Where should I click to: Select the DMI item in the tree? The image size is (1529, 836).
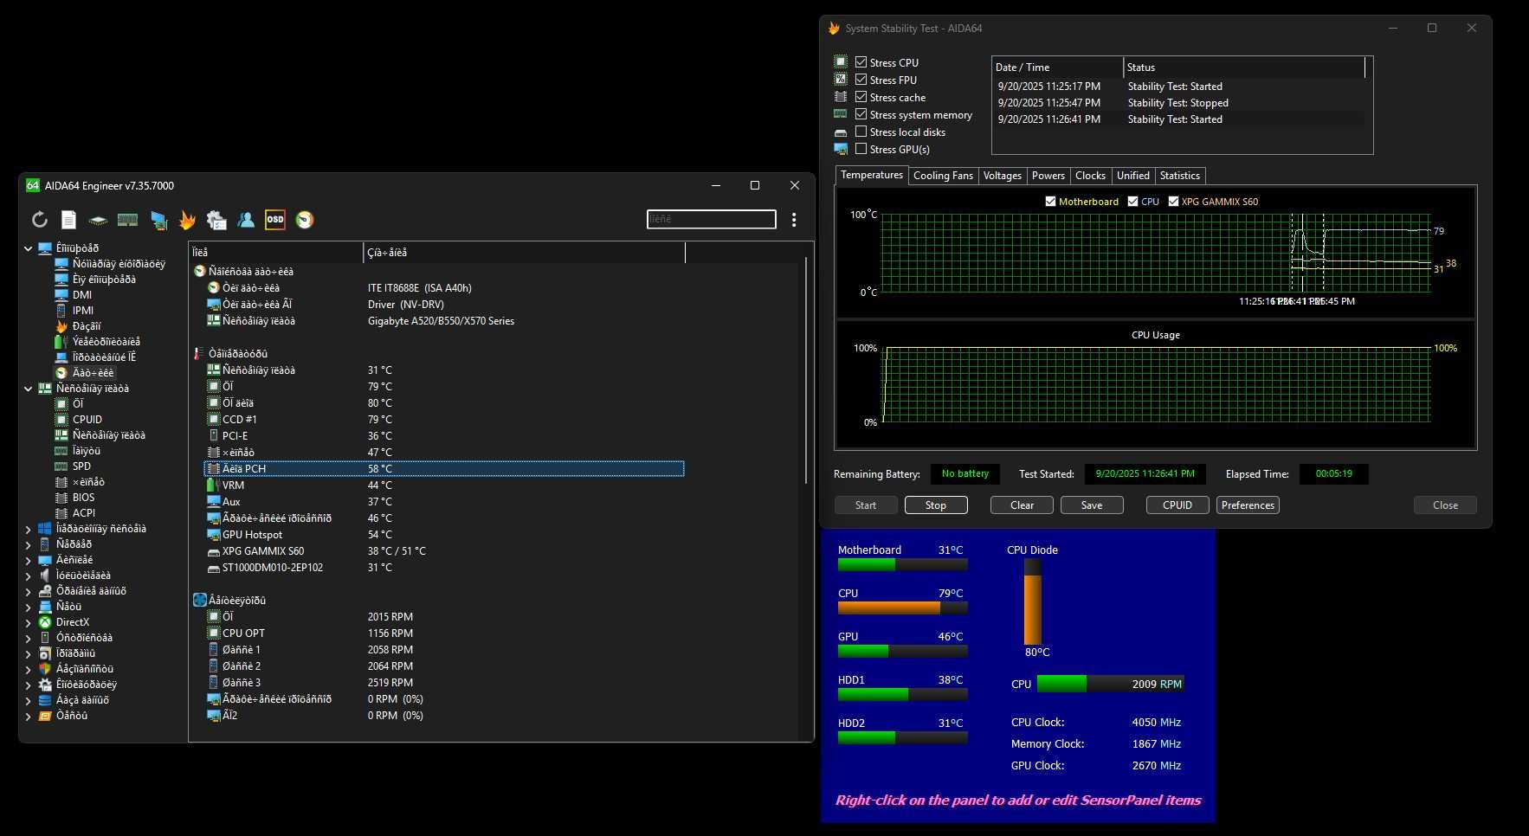point(82,295)
